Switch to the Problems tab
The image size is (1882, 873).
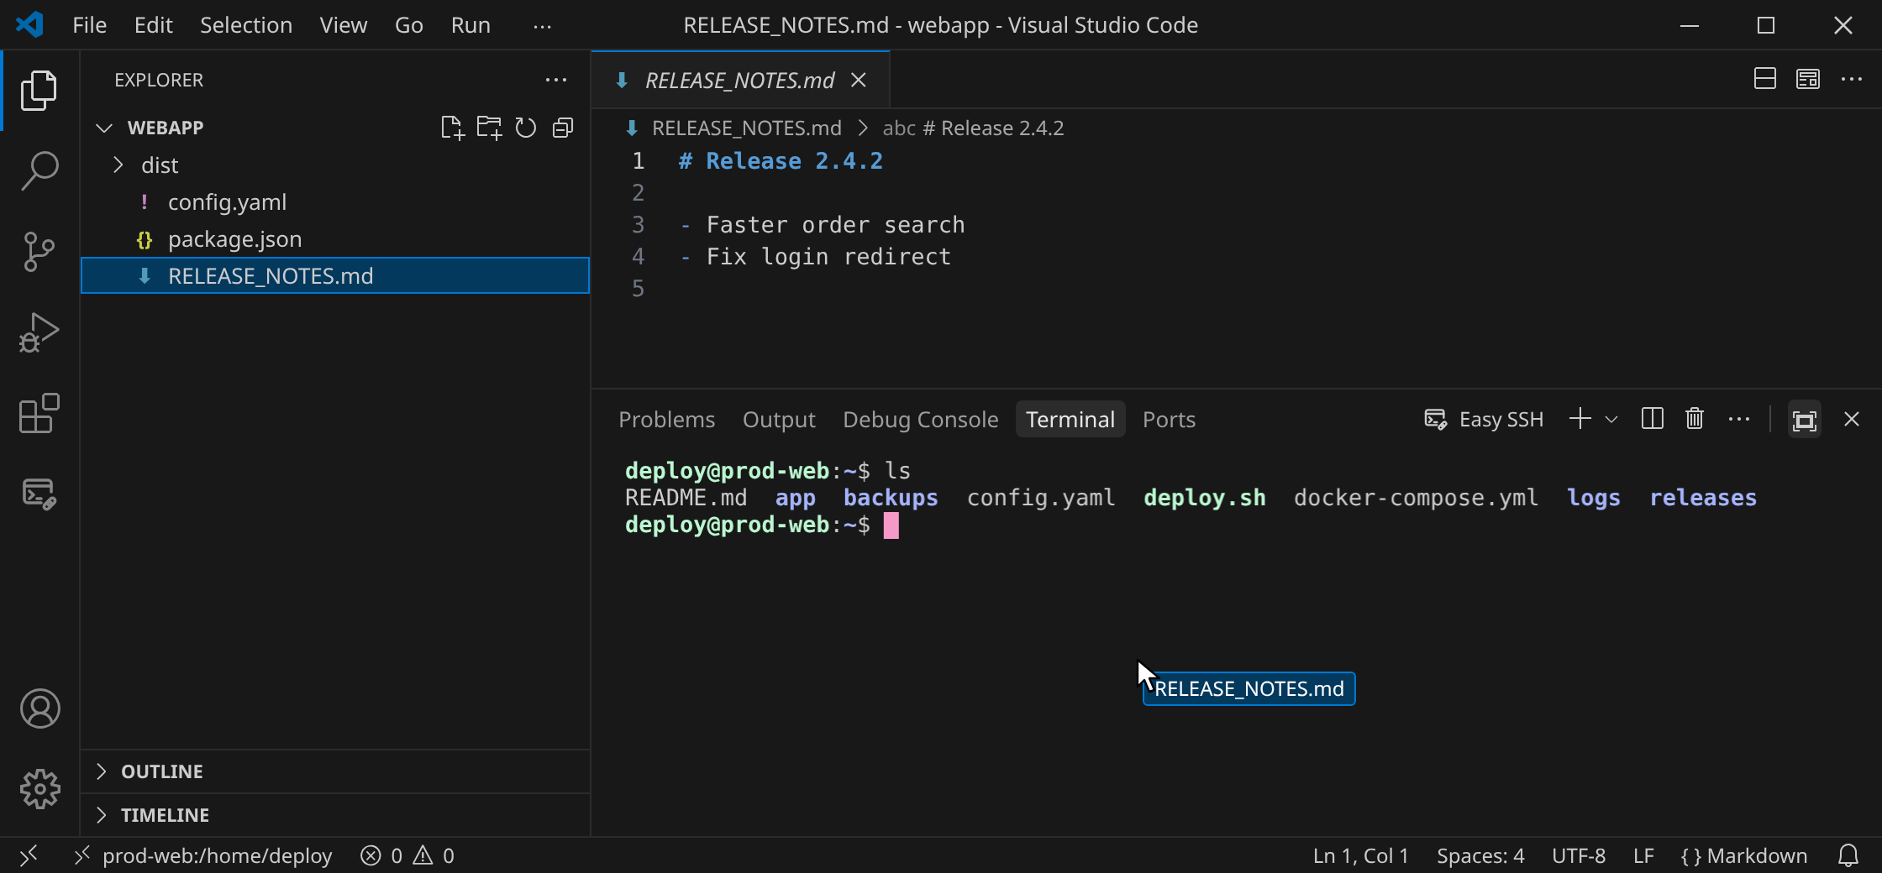pyautogui.click(x=666, y=419)
